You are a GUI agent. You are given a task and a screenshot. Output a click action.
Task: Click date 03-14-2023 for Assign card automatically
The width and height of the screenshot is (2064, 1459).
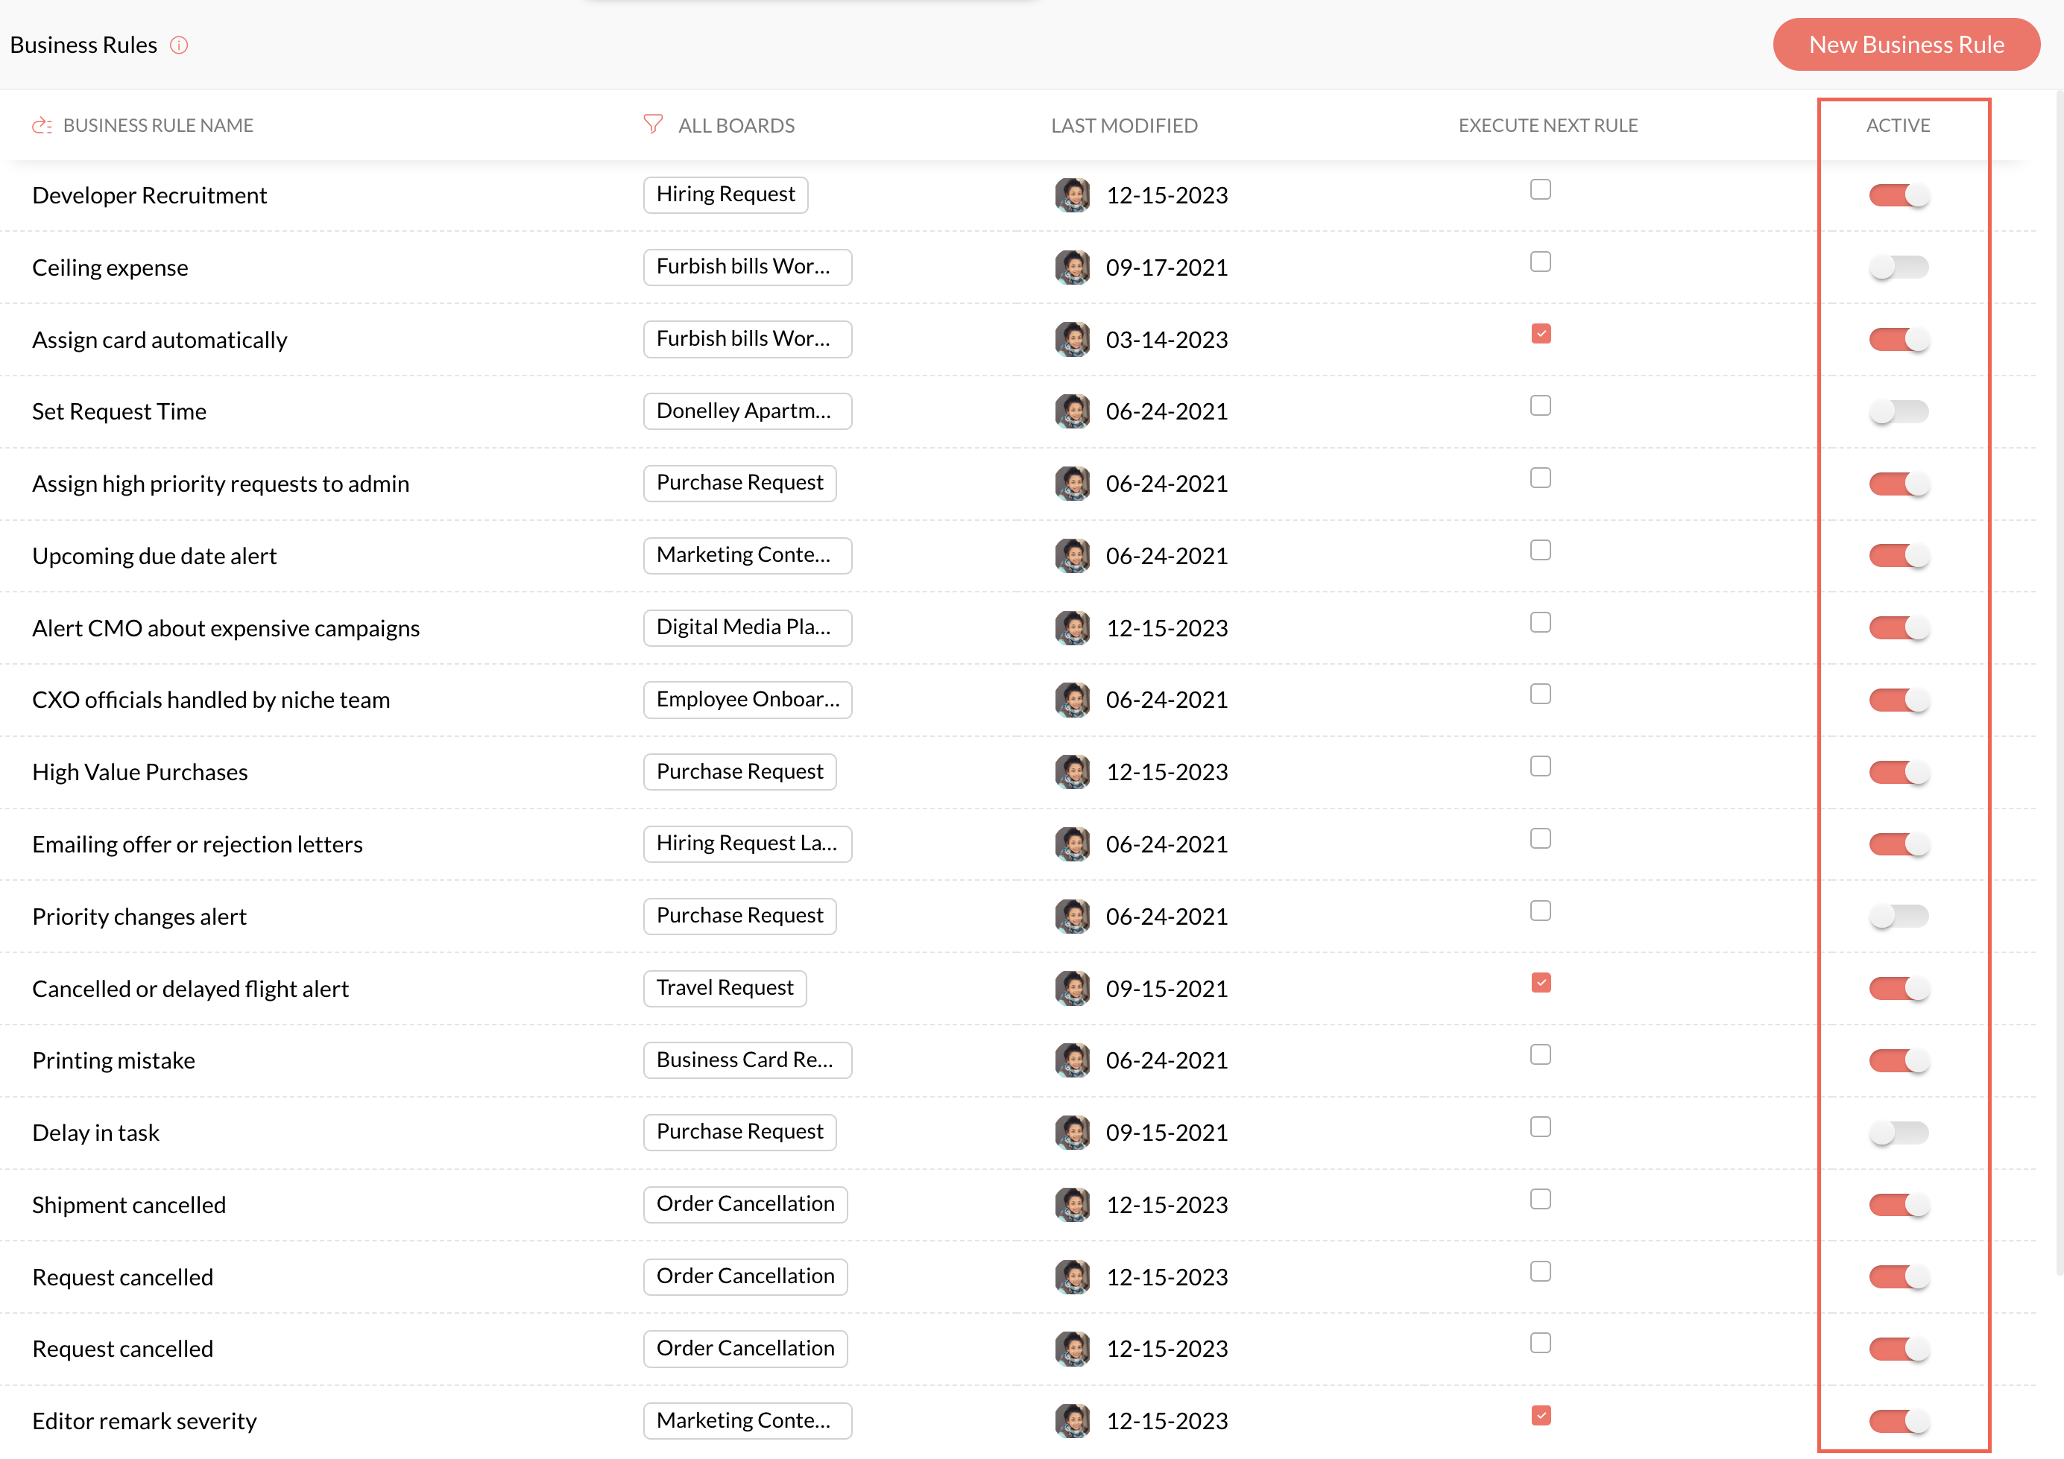pyautogui.click(x=1167, y=340)
